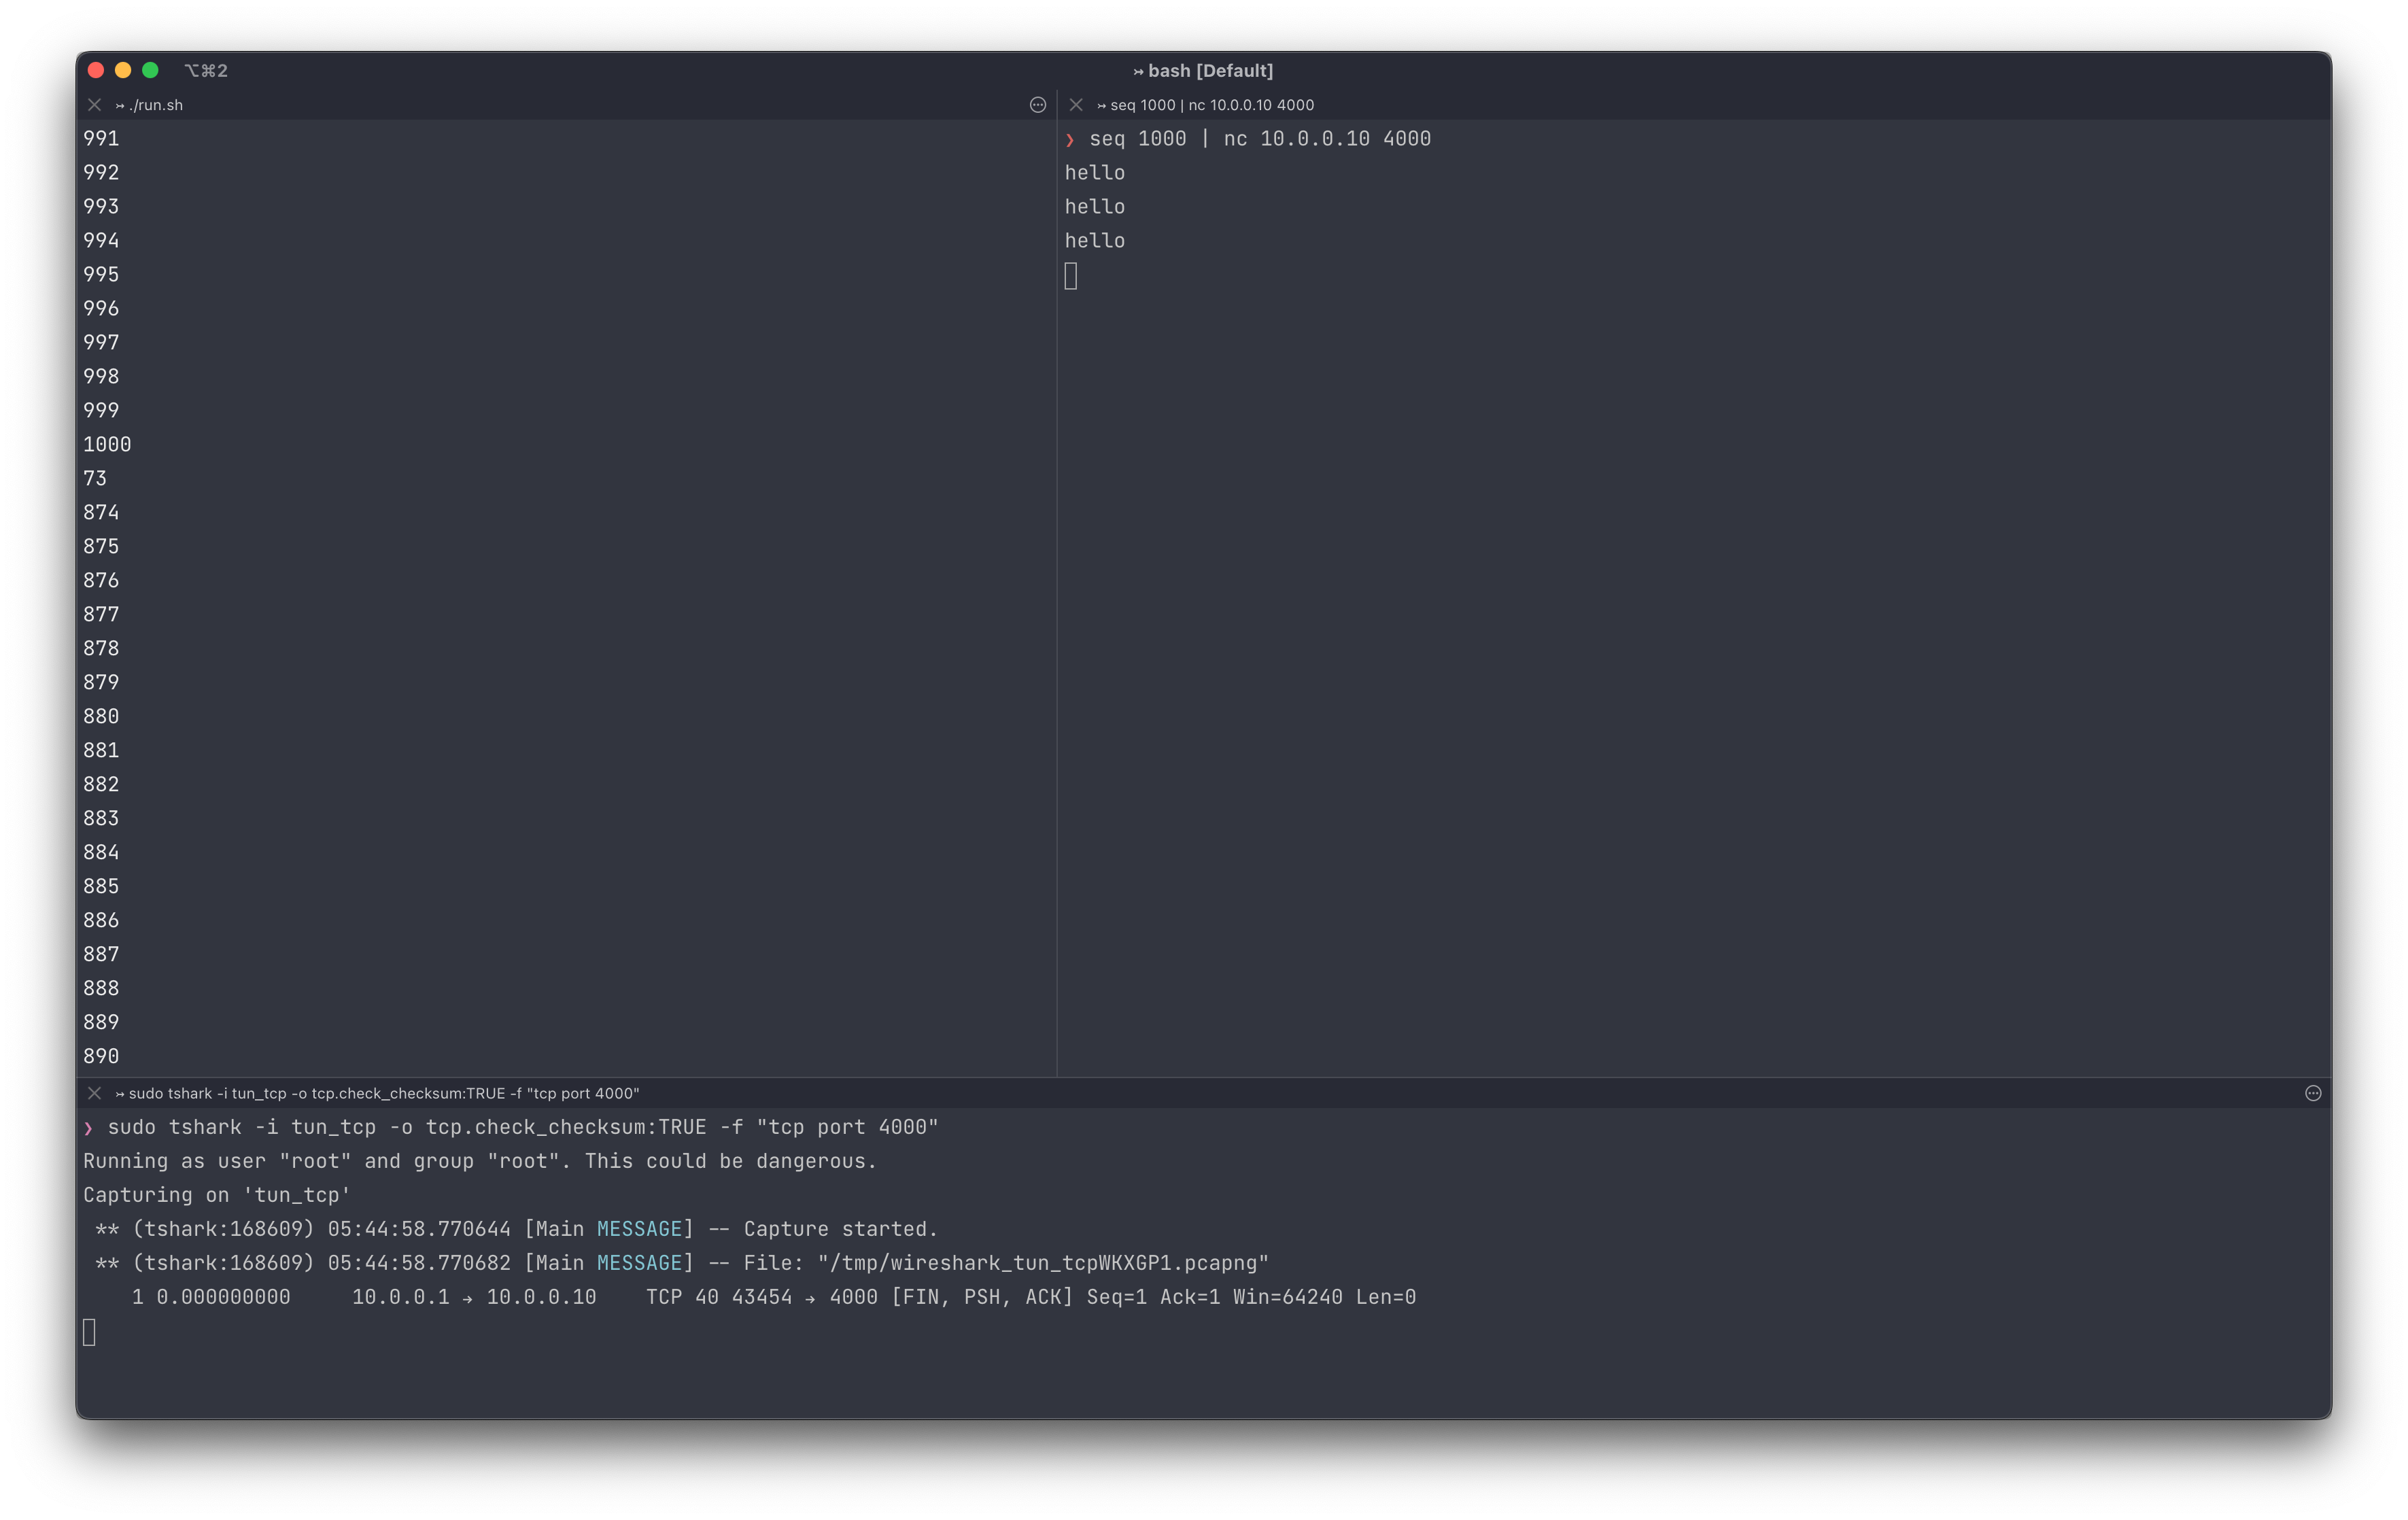Image resolution: width=2408 pixels, height=1520 pixels.
Task: Click the [FIN, PSH, ACK] packet line
Action: point(980,1297)
